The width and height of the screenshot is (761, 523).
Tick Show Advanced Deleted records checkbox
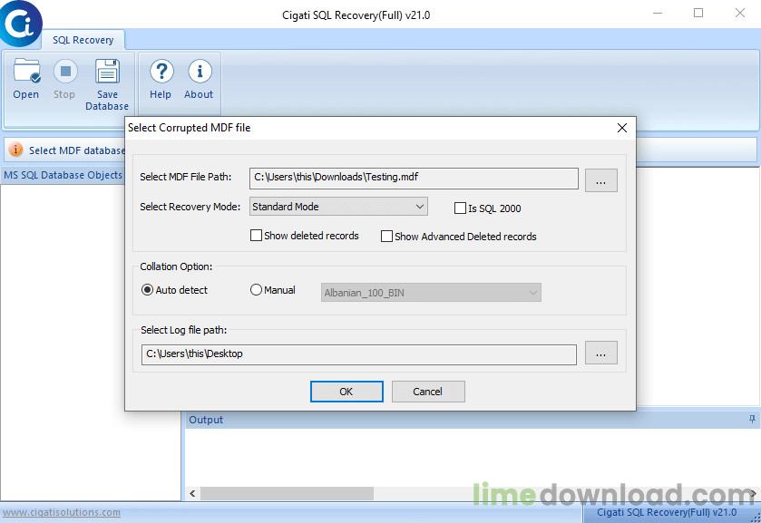[386, 237]
